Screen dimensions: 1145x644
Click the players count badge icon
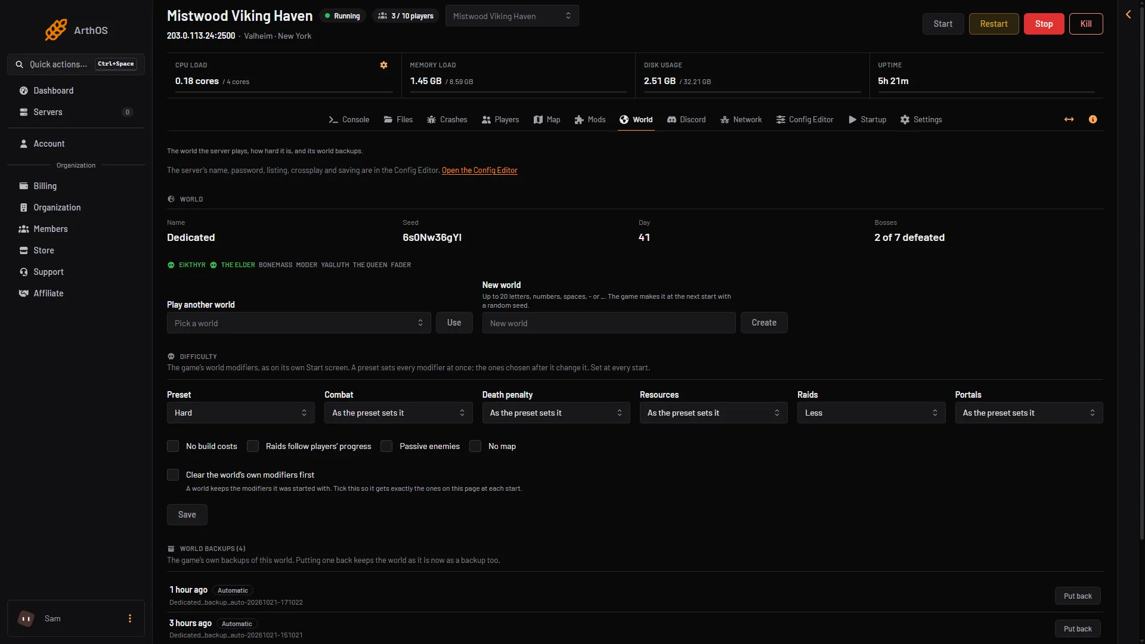(383, 16)
